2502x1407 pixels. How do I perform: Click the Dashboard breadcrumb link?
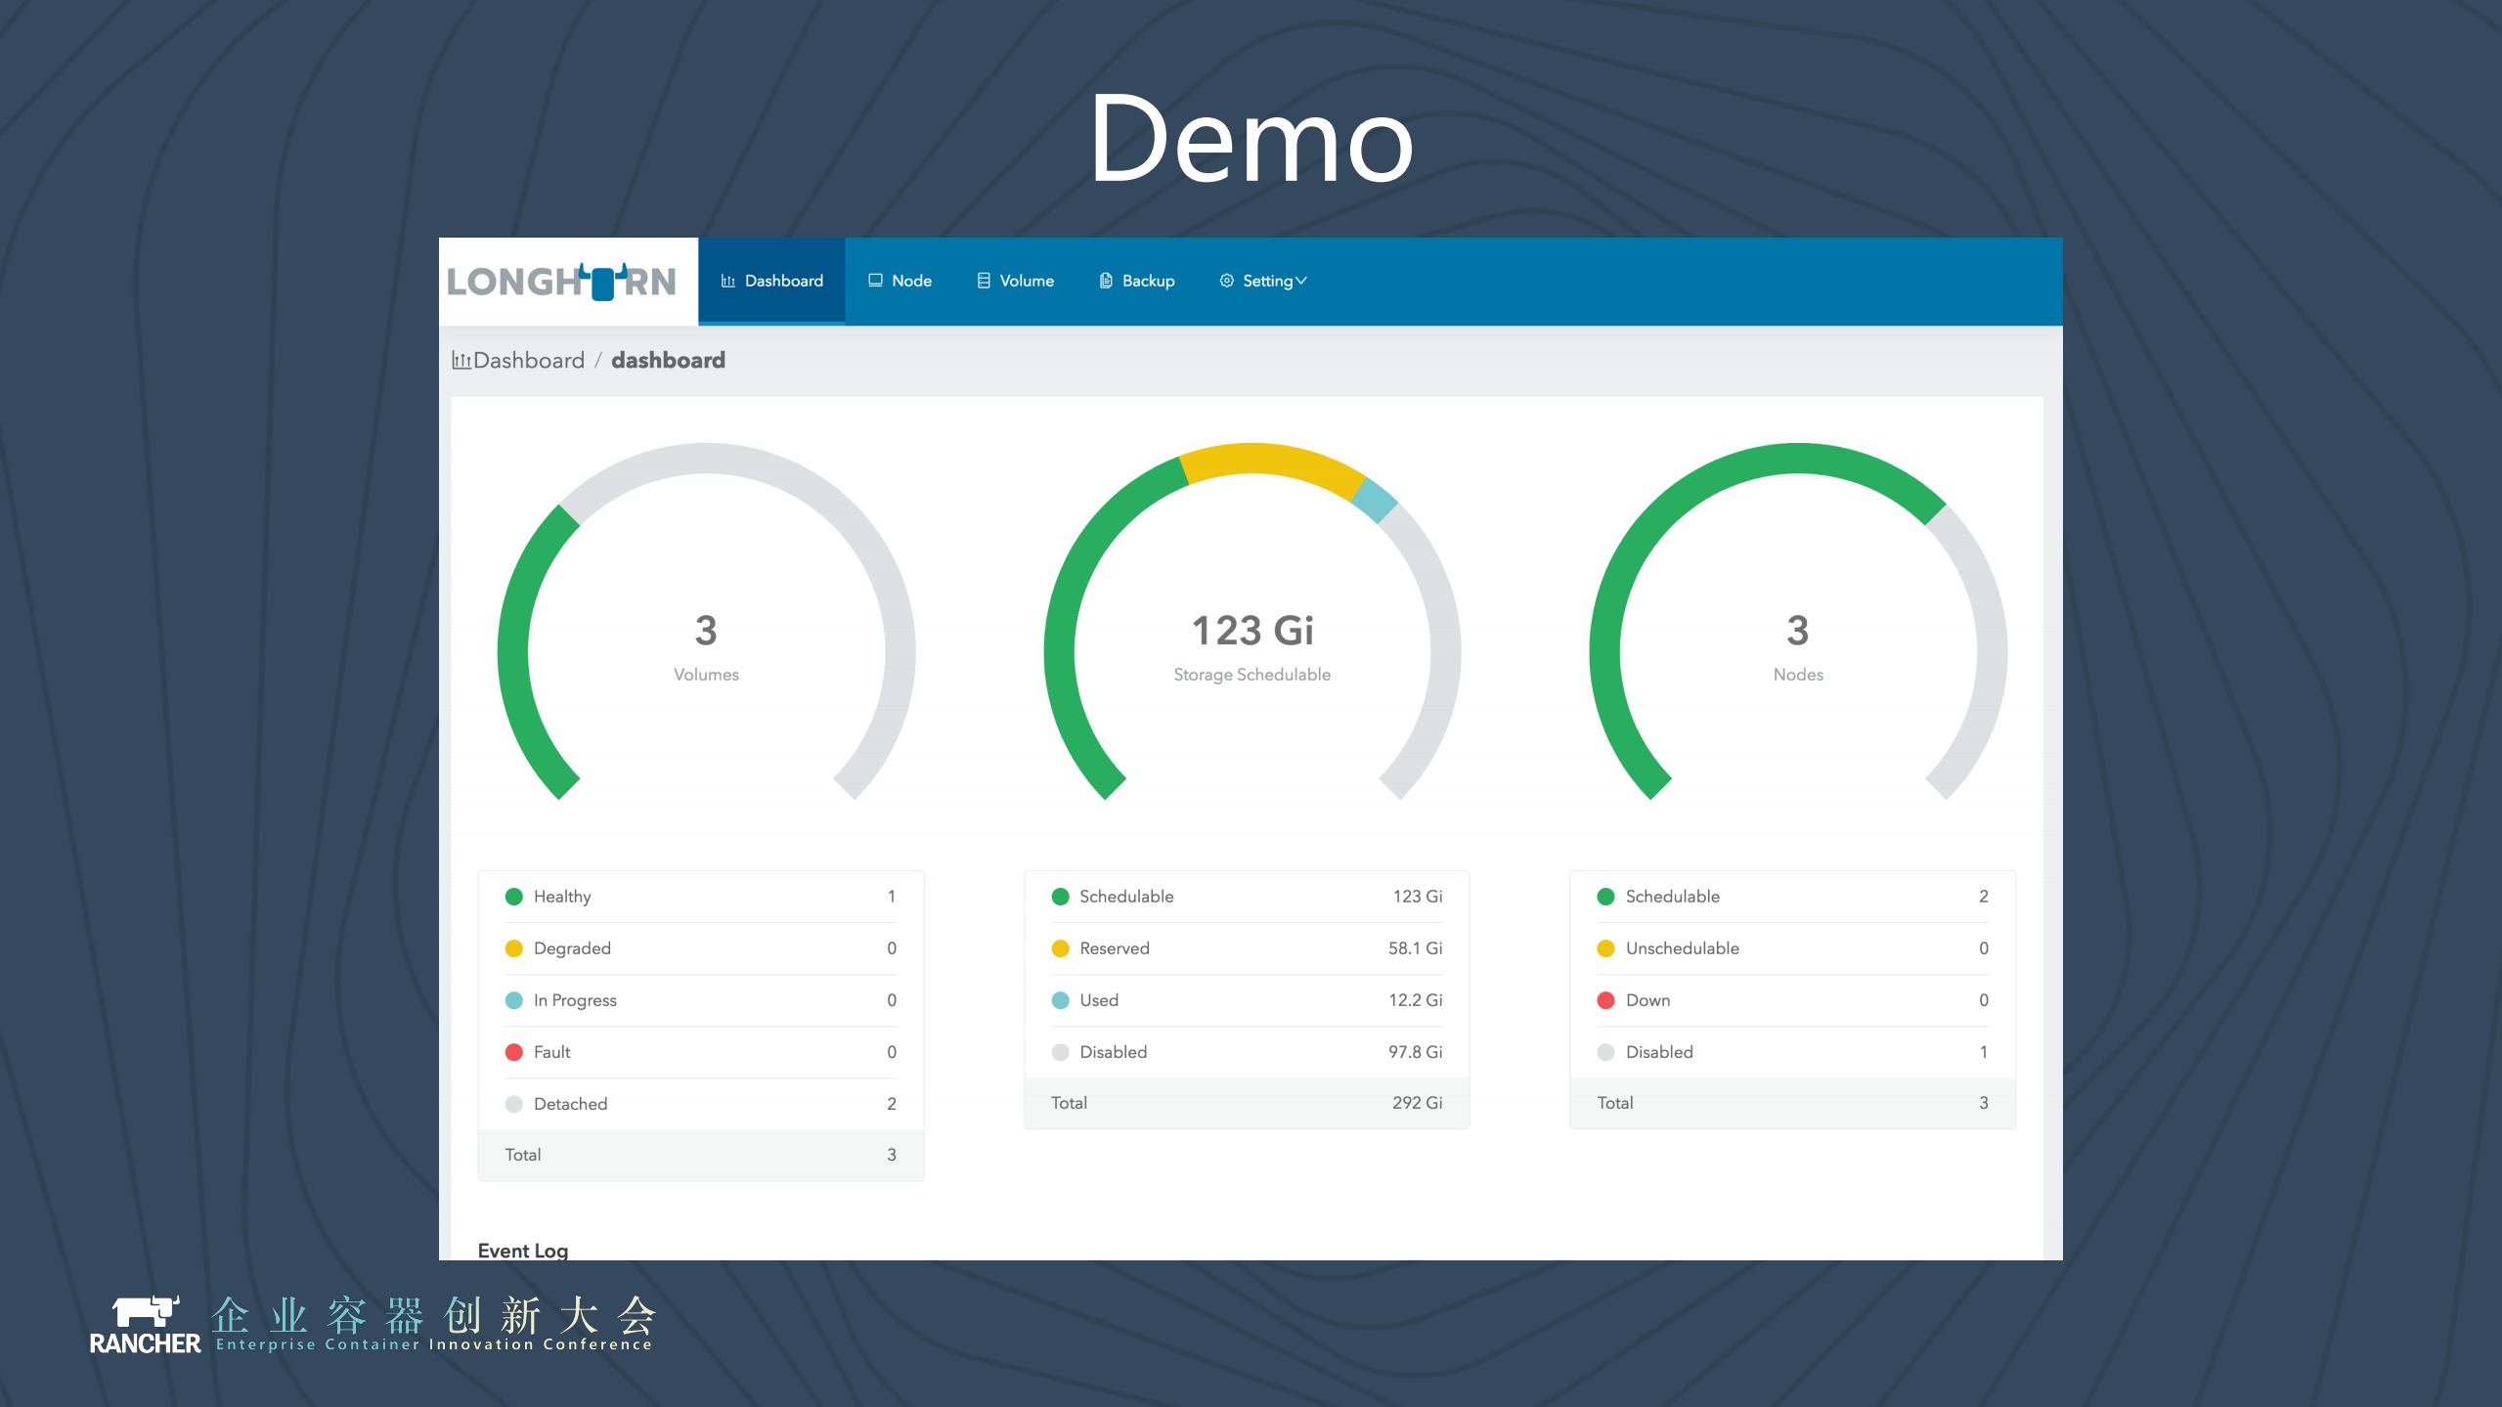pos(529,361)
